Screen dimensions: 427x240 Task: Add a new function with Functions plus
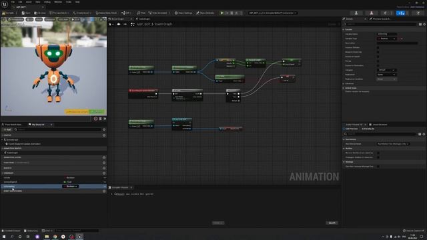coord(104,163)
